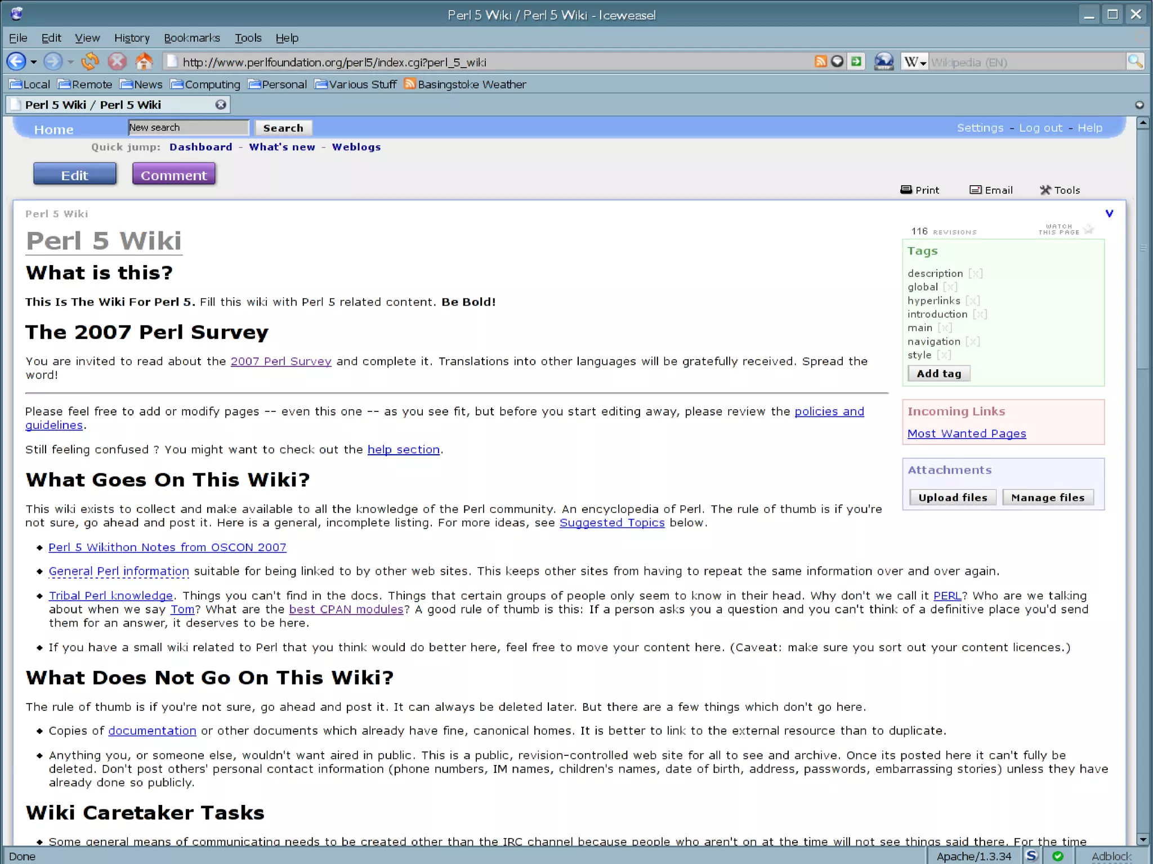This screenshot has height=864, width=1153.
Task: Open the File menu
Action: coord(18,38)
